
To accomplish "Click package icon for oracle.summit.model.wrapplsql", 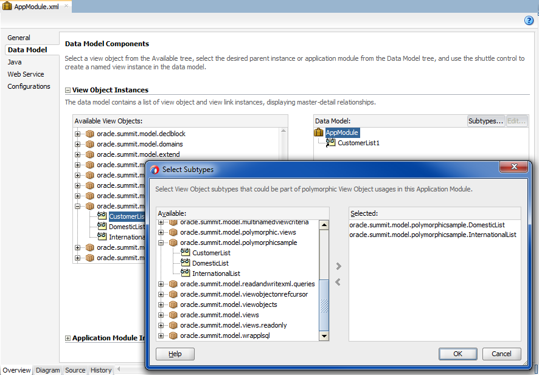I will (173, 335).
